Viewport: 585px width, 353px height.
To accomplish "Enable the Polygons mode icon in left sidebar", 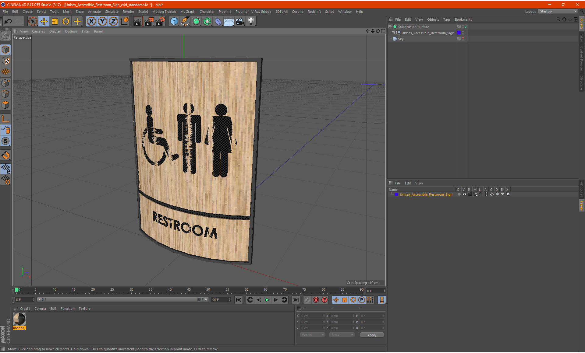I will [5, 105].
